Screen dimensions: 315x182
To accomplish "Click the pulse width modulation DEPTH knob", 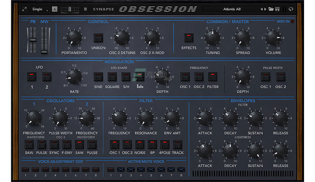I will click(243, 77).
